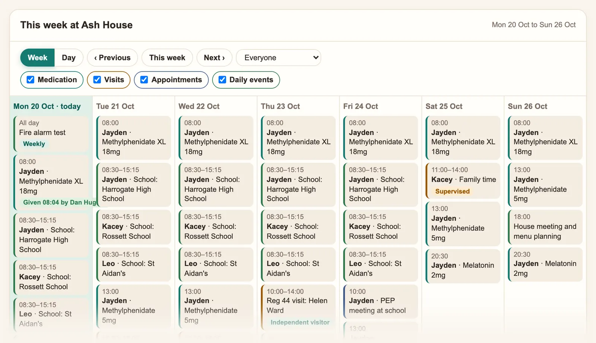Click the Weekly tag on Fire alarm test
Screen dimensions: 596x343
pos(34,144)
